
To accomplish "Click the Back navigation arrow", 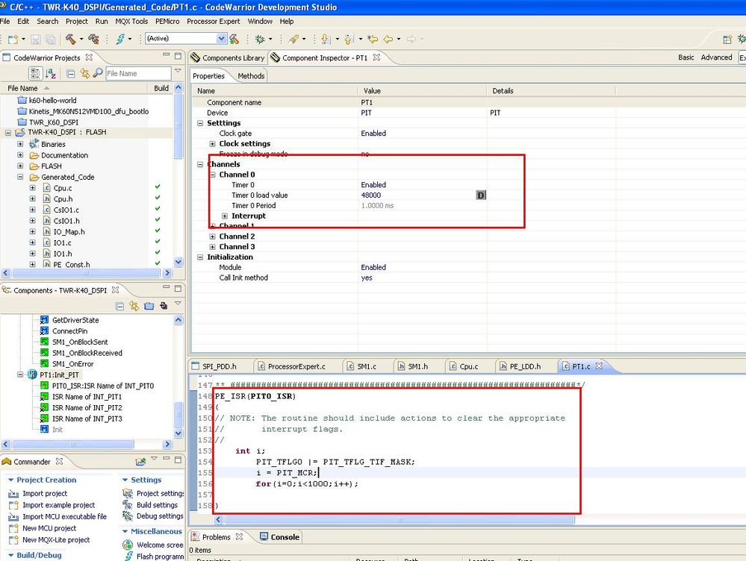I will 389,39.
